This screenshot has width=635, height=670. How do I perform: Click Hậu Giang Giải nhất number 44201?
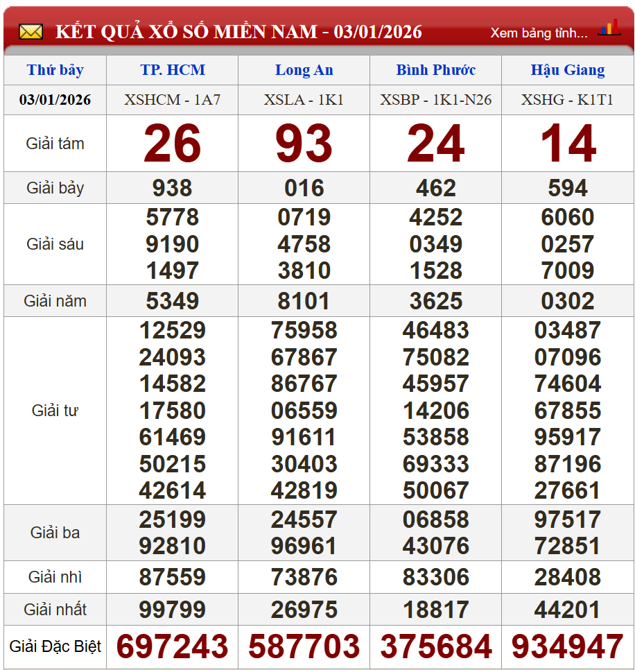pos(567,610)
